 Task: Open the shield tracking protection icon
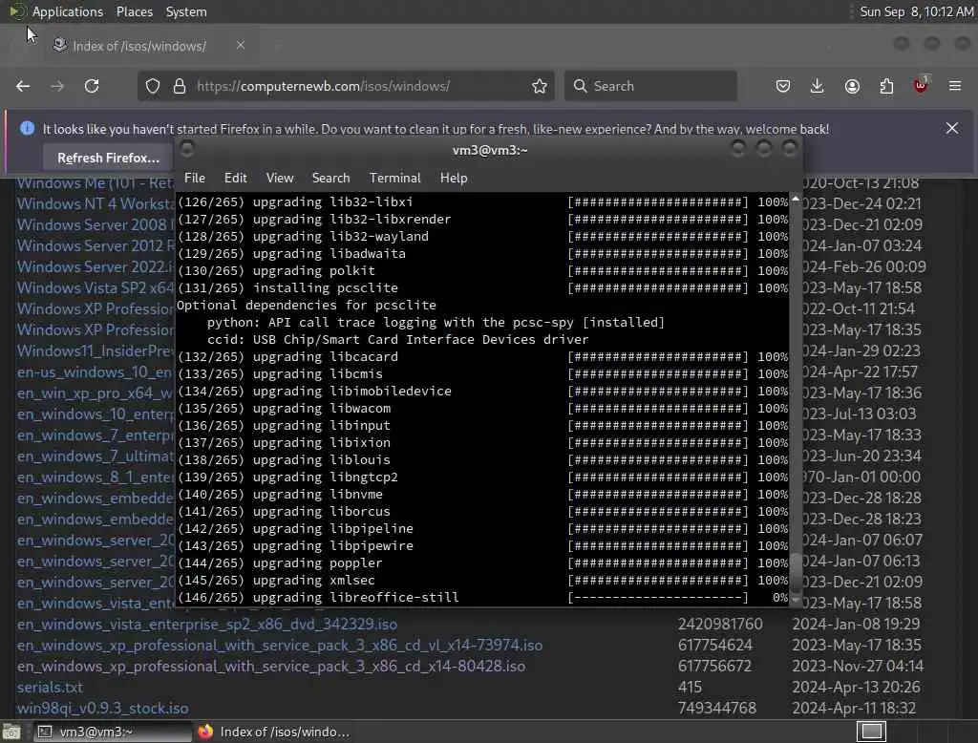coord(153,86)
